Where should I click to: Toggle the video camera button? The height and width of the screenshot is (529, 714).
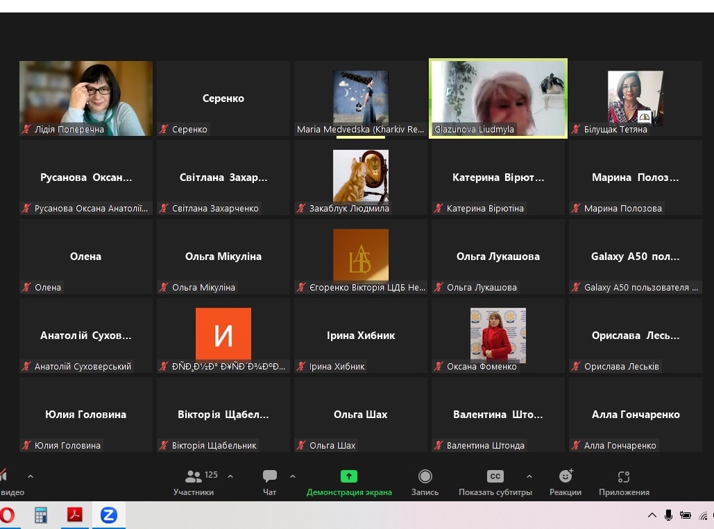(x=6, y=481)
